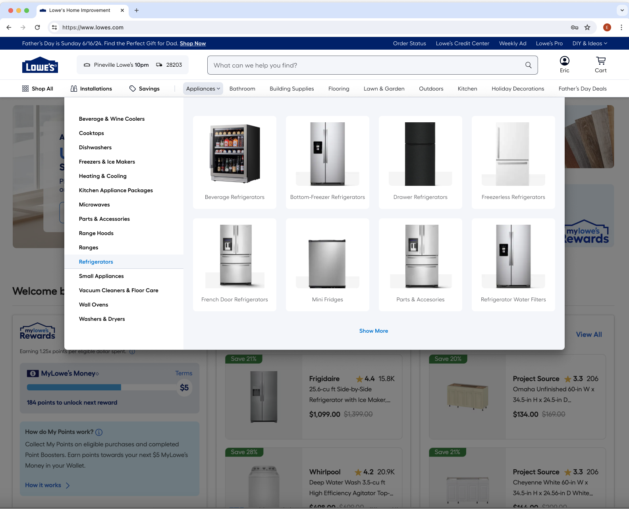
Task: Open the Frigidaire Side-by-Side Refrigerator deal
Action: coord(314,397)
